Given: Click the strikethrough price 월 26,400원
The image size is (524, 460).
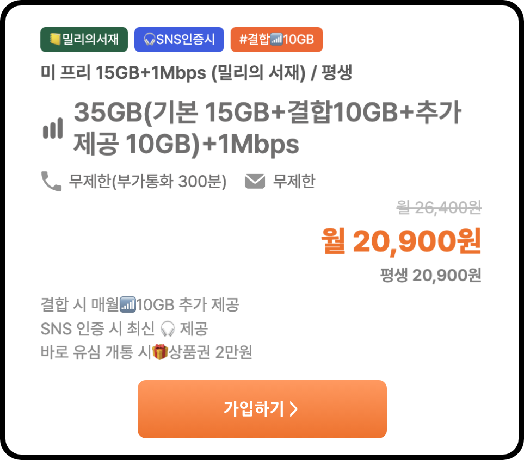Looking at the screenshot, I should pos(439,208).
